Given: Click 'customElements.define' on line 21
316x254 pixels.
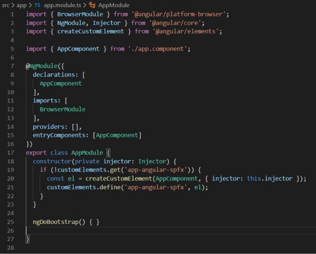Looking at the screenshot, I should 84,188.
